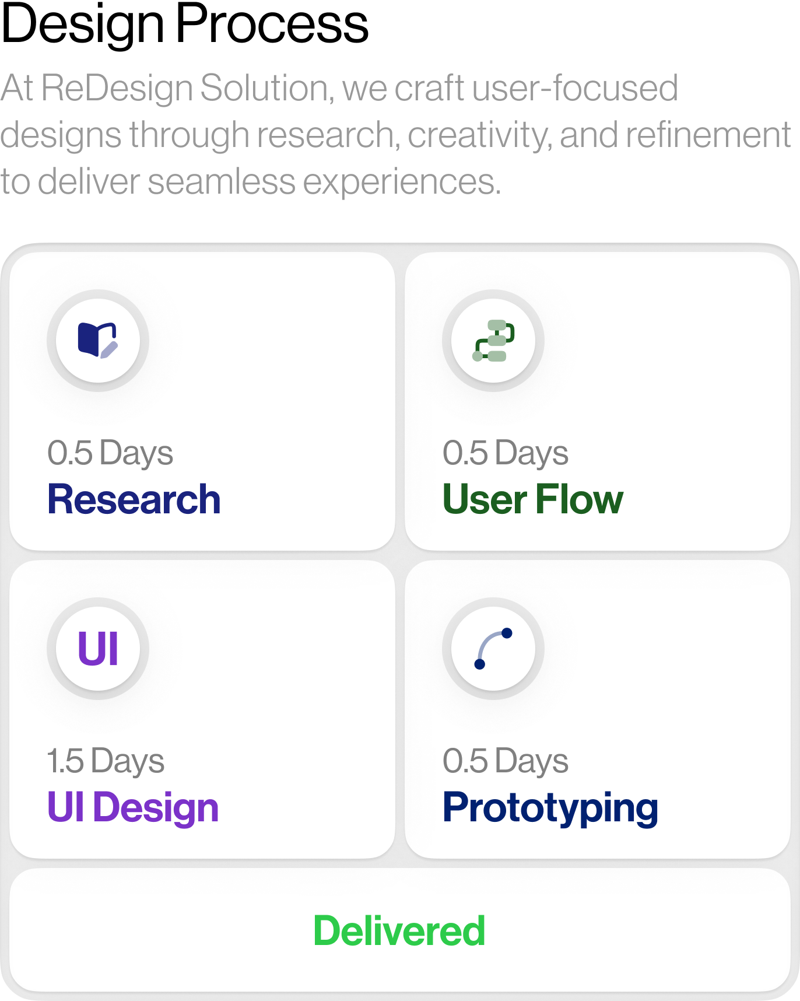Click the Prototyping curve path icon
Viewport: 800px width, 1001px height.
pos(493,648)
